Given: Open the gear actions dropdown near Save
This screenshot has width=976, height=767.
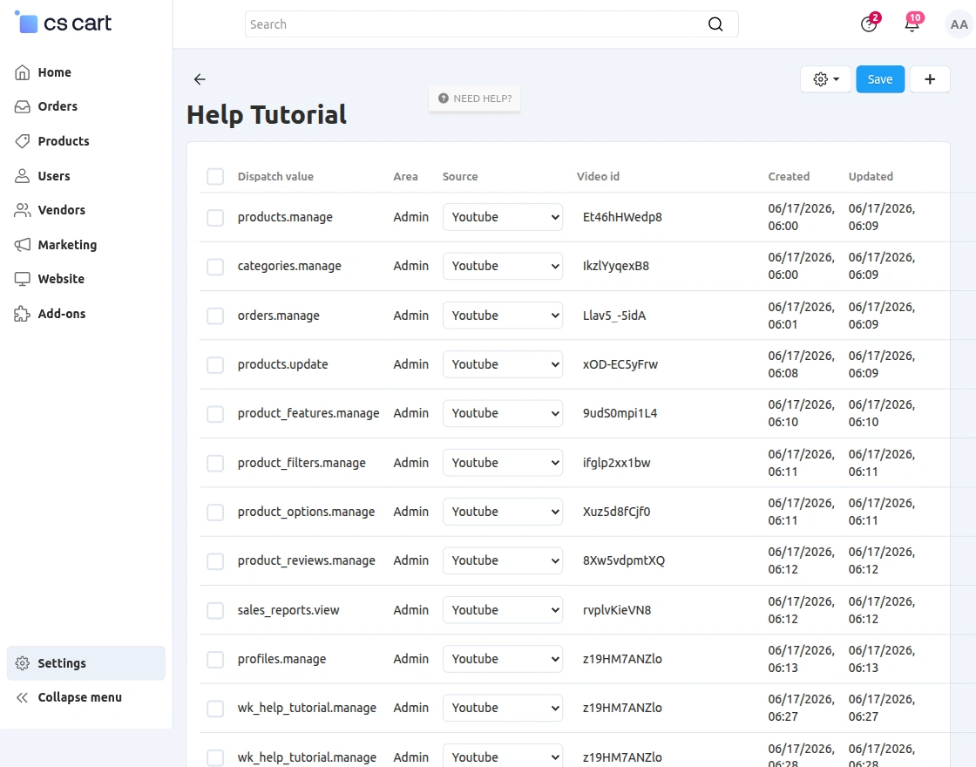Looking at the screenshot, I should (826, 79).
